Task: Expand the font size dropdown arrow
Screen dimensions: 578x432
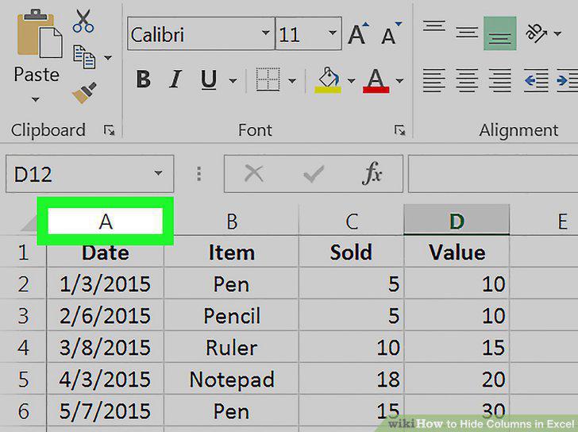Action: coord(333,33)
